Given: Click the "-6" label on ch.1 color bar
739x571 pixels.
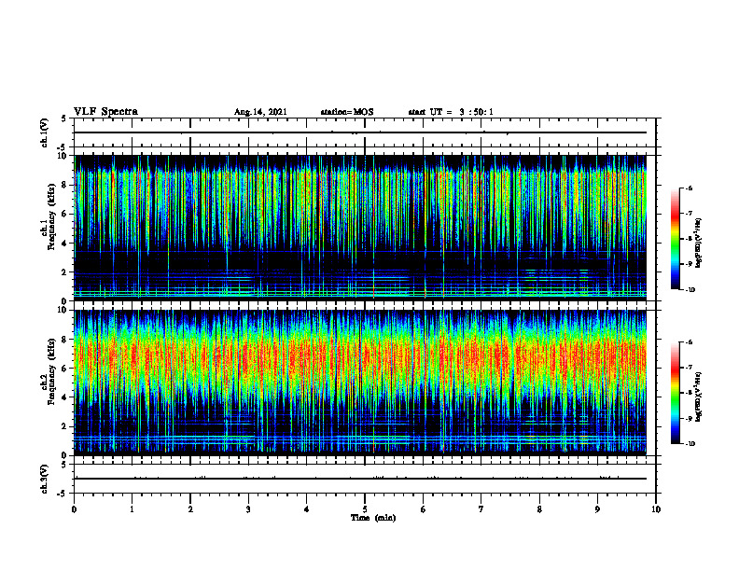Looking at the screenshot, I should point(689,188).
